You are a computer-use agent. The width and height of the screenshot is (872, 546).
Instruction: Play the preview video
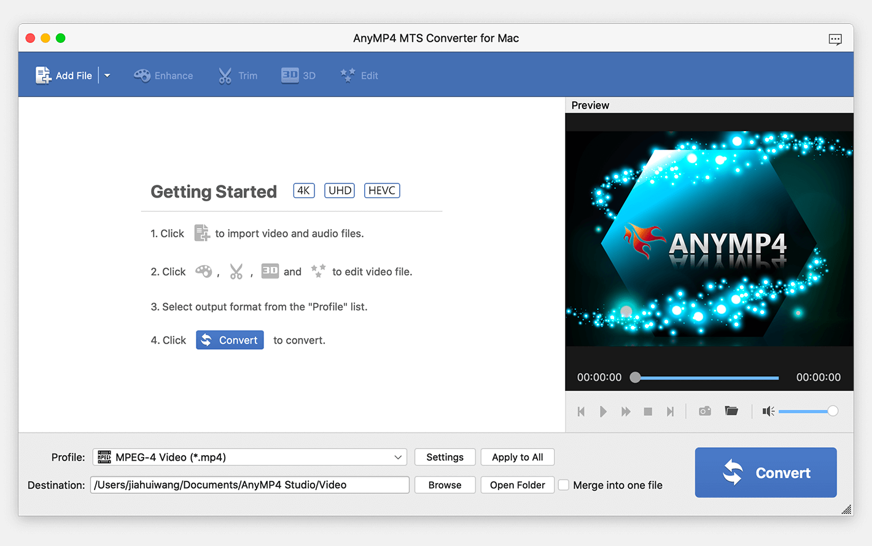(603, 412)
